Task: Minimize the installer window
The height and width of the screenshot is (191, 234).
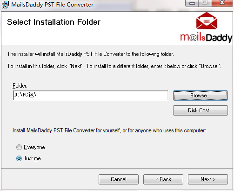Action: click(x=192, y=3)
